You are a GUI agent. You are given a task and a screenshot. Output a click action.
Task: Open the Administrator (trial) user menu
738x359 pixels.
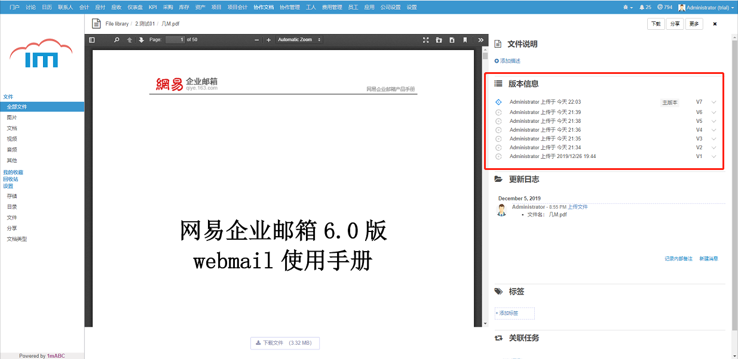click(706, 7)
